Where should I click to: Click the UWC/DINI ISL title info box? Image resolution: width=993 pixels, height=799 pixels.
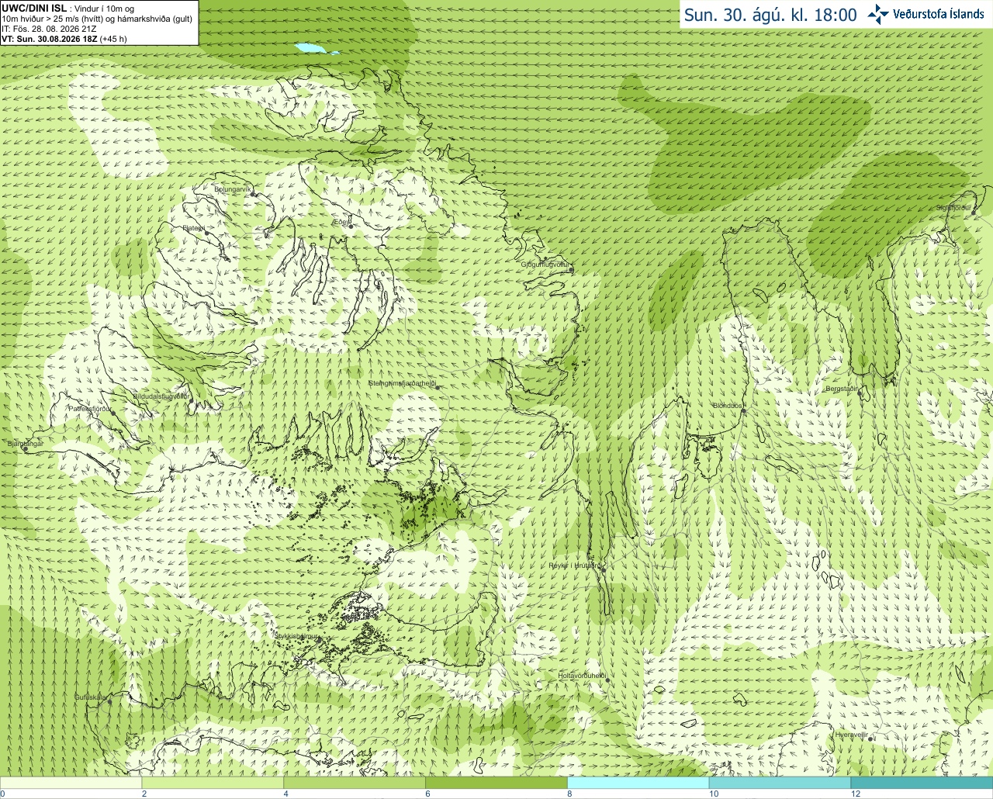point(99,22)
